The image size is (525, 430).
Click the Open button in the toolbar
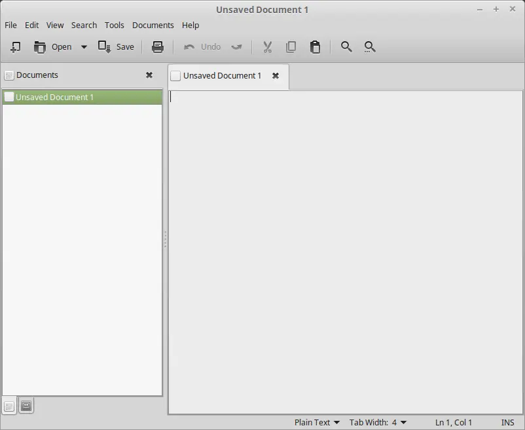point(53,47)
